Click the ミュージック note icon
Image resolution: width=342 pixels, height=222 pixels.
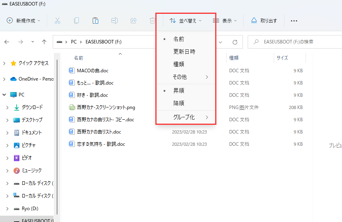[17, 171]
